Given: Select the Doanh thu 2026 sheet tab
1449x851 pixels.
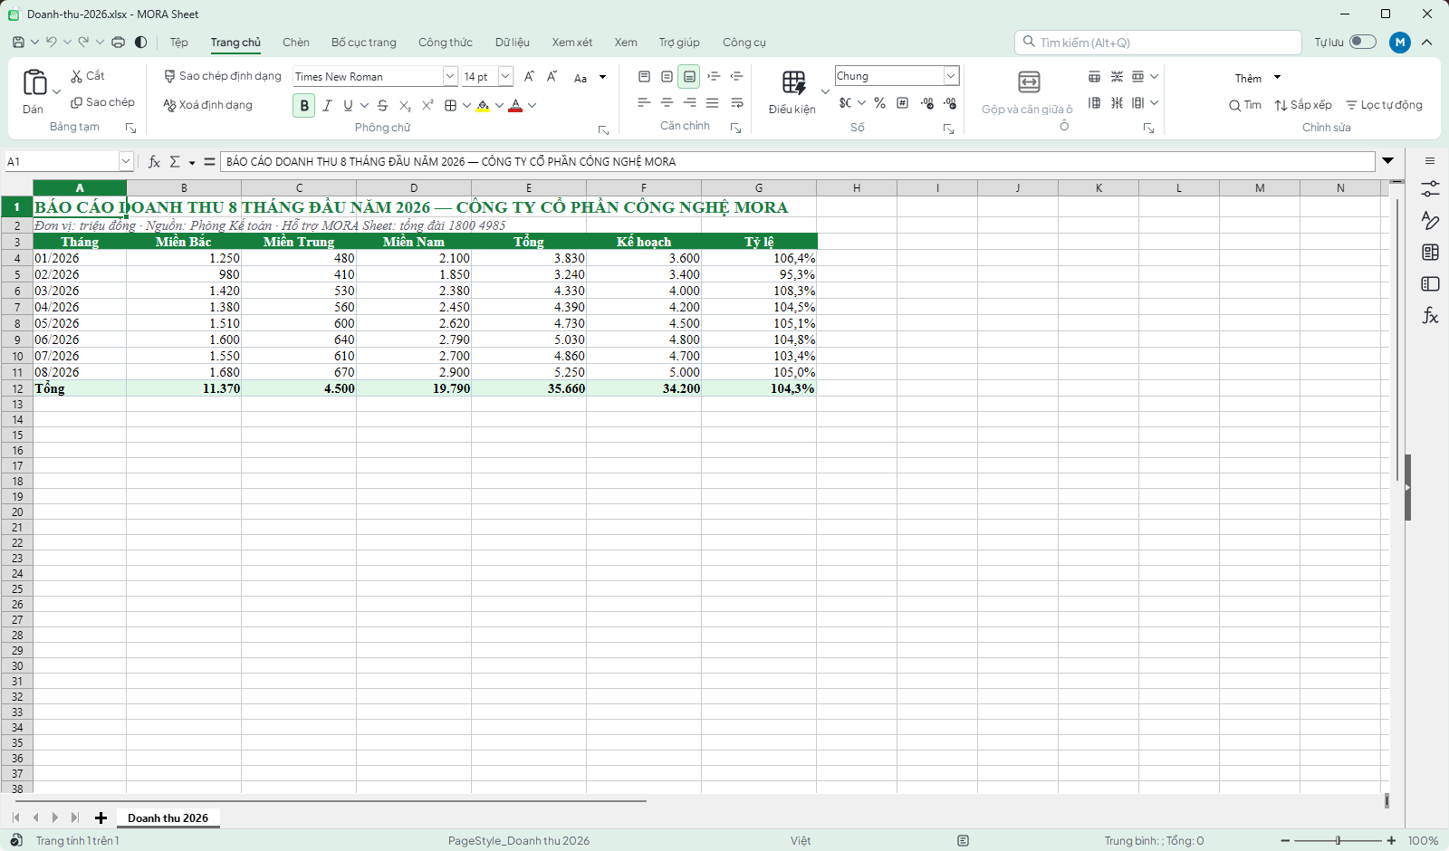Looking at the screenshot, I should point(168,818).
